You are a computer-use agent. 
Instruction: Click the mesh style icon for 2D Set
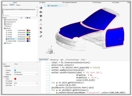pos(30,35)
